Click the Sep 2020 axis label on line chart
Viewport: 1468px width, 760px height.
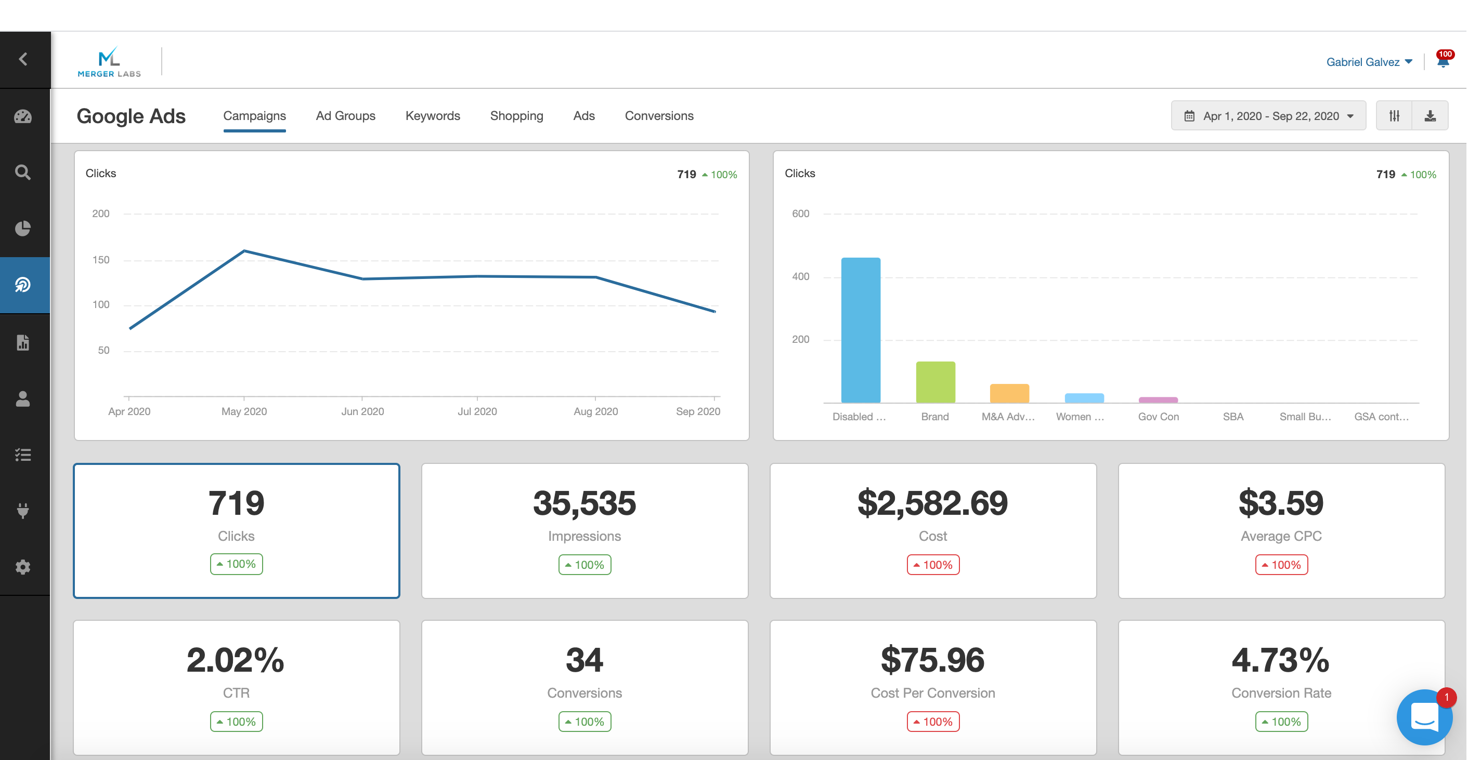[698, 411]
